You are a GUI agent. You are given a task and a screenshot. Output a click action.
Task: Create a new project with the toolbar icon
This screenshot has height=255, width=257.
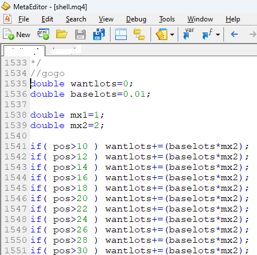[x=43, y=34]
